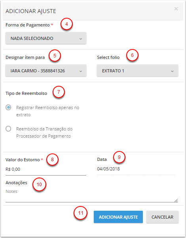The image size is (186, 238).
Task: Open the Designar ítem para dropdown
Action: tap(46, 71)
